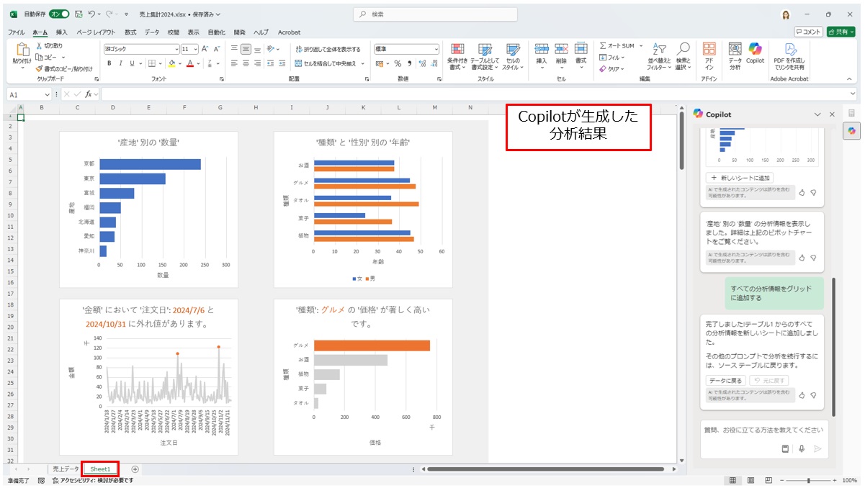The image size is (865, 488).
Task: Click Find & Select (検索と選択) magnifier icon
Action: tap(683, 49)
